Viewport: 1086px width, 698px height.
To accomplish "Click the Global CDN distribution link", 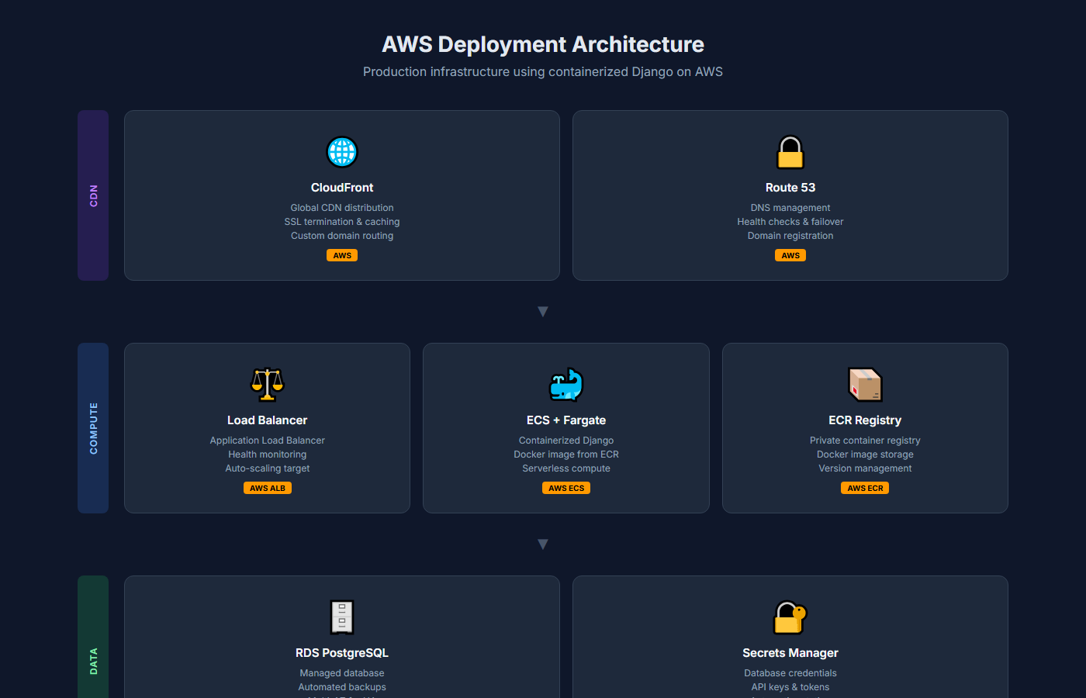I will click(x=342, y=207).
